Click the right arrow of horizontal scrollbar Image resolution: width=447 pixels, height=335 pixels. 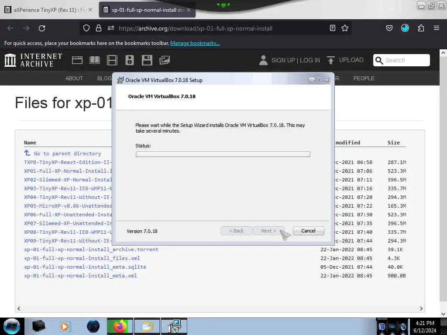[421, 308]
